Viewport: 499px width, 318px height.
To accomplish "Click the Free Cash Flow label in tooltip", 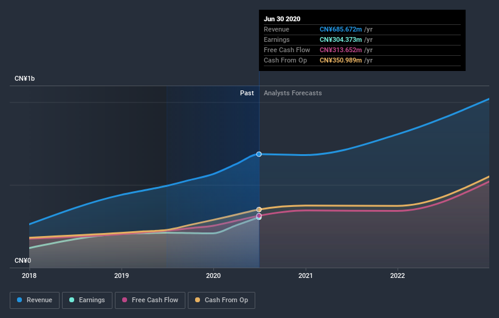I will (287, 50).
